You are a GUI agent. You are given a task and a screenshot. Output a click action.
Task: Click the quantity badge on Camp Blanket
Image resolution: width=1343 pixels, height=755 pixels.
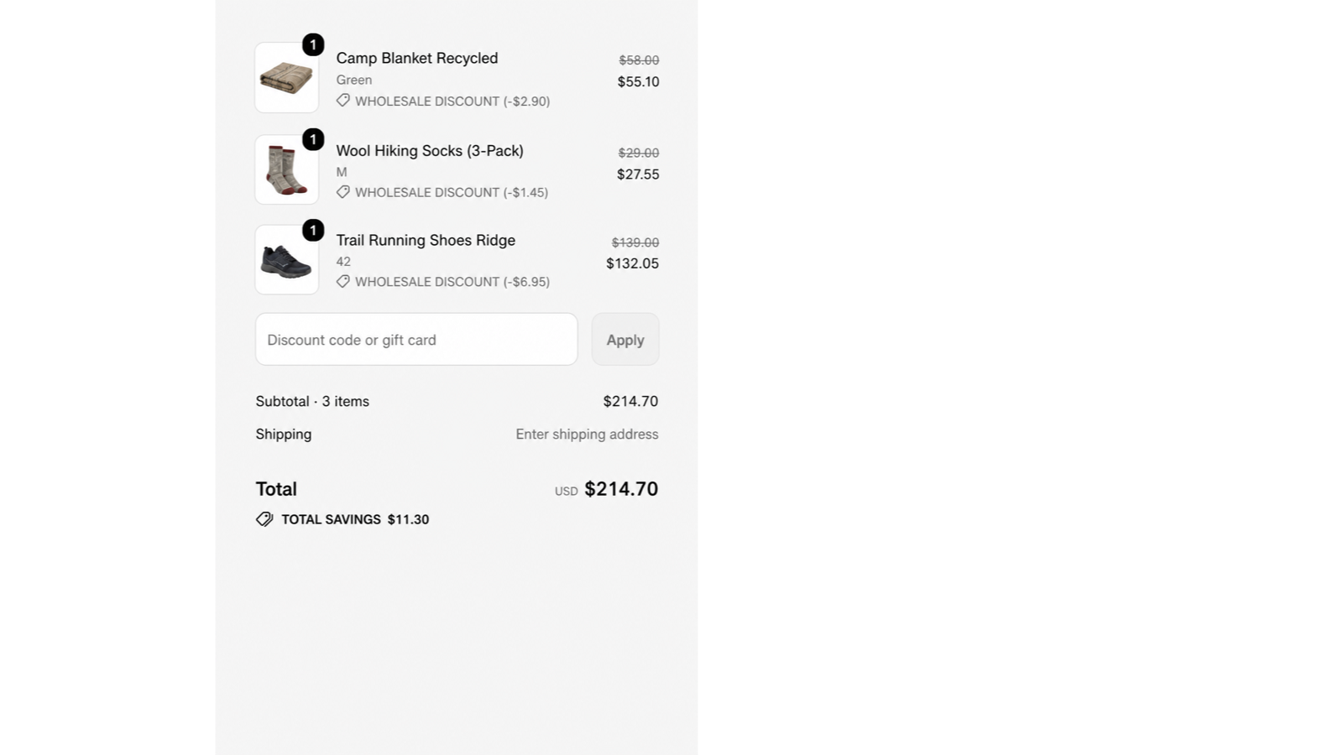(313, 44)
